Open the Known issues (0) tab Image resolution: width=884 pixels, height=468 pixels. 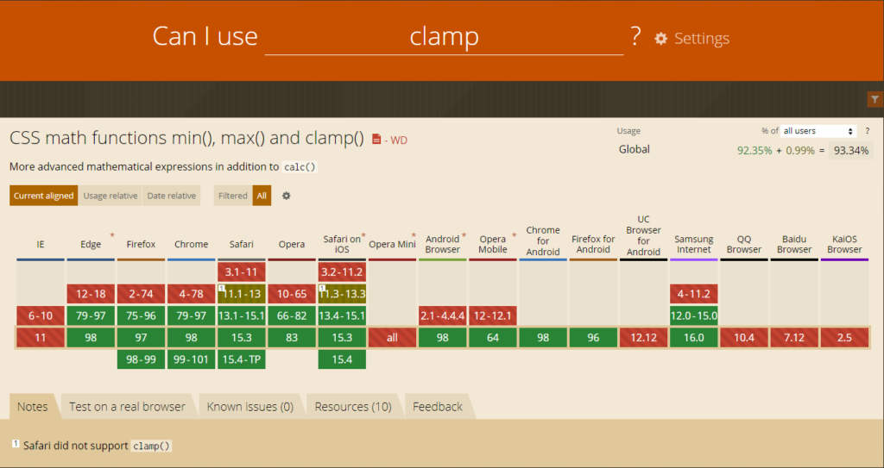point(250,407)
